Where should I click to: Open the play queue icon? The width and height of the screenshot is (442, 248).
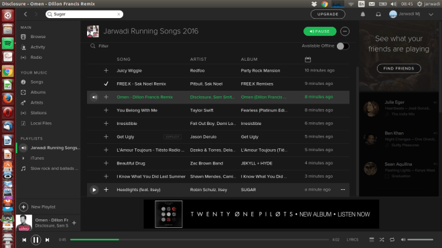point(372,239)
